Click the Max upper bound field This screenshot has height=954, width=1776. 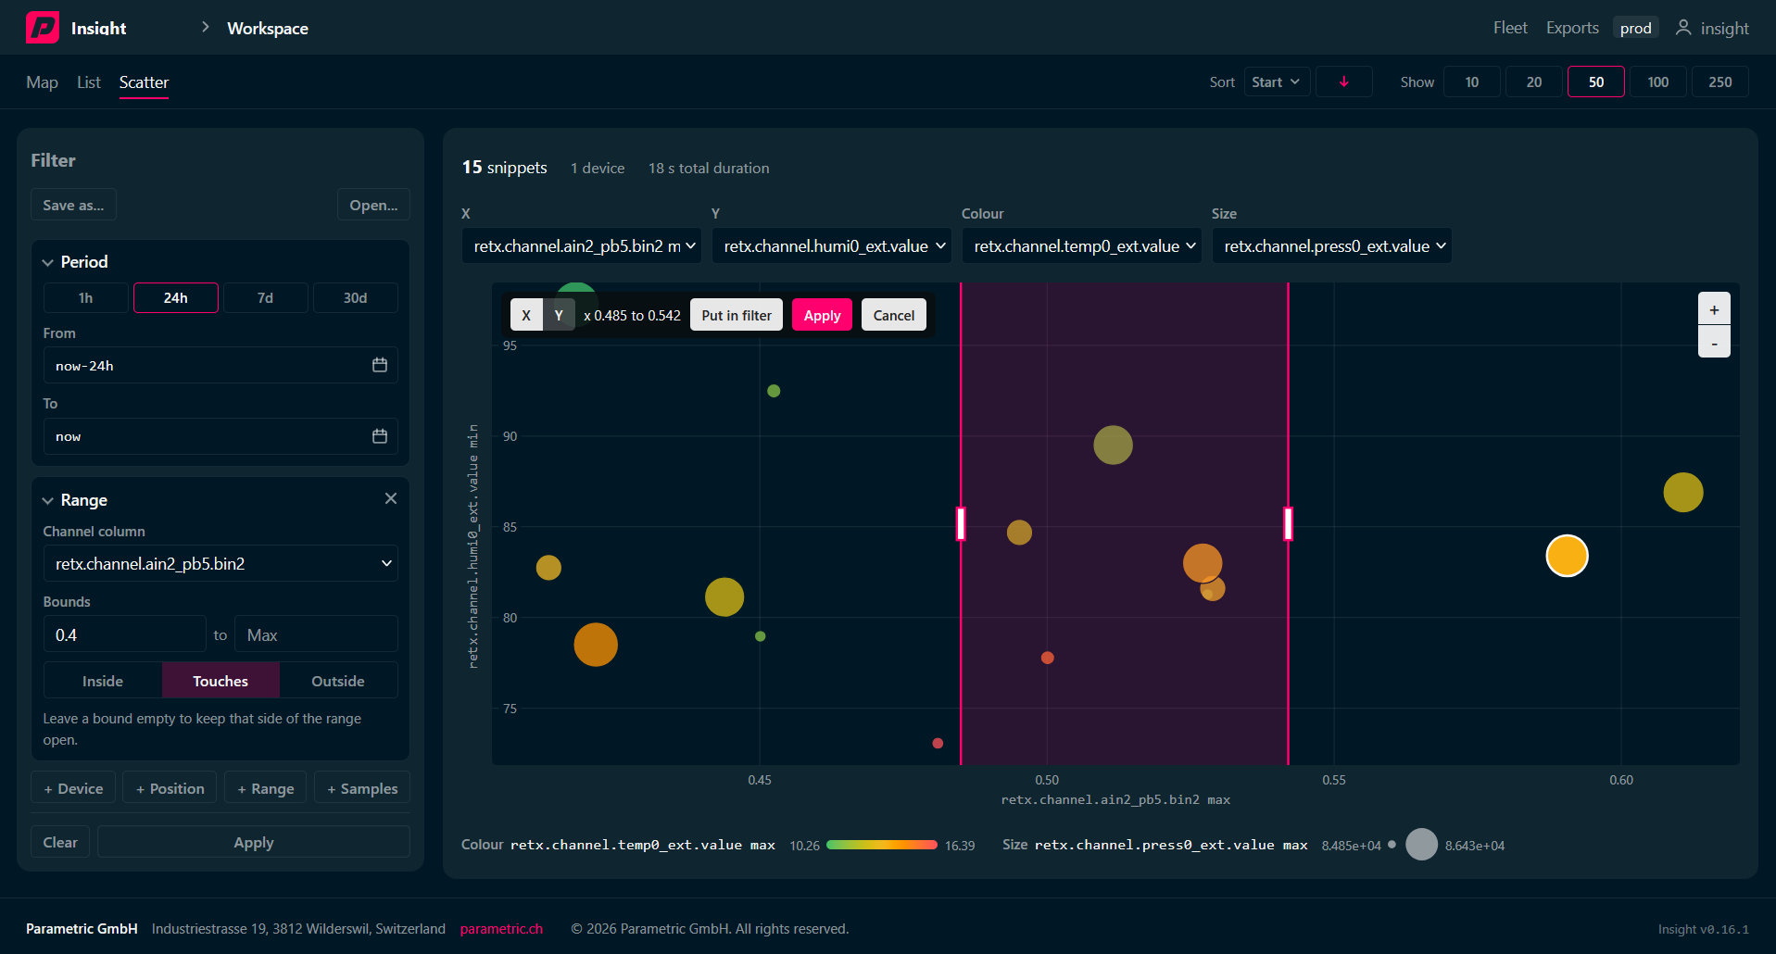pos(316,634)
